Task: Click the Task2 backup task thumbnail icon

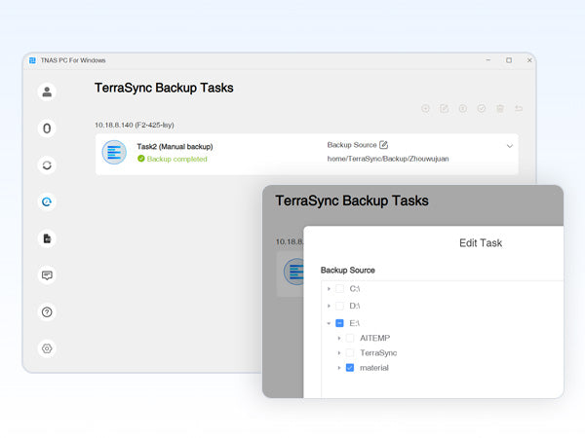Action: click(x=115, y=153)
